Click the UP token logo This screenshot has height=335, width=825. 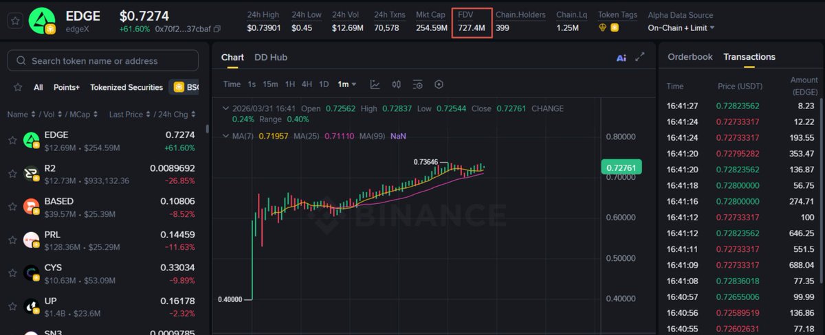(31, 307)
